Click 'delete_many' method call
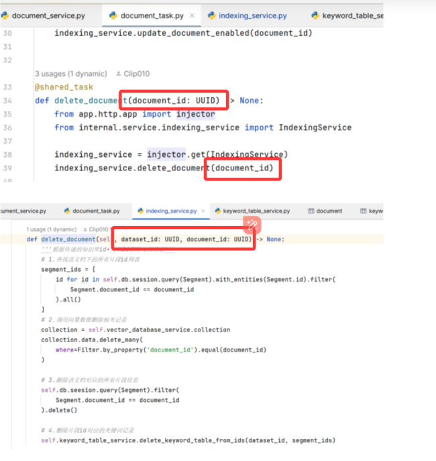Screen dimensions: 436x461 tap(119, 340)
